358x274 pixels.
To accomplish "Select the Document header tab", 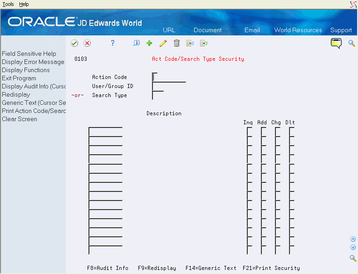I will pyautogui.click(x=207, y=30).
